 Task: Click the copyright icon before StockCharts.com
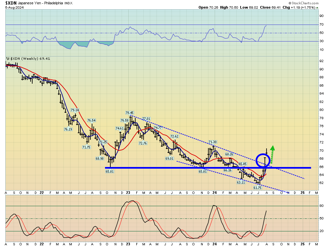290,3
